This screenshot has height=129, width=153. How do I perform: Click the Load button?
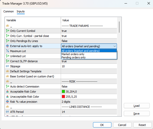(x=137, y=106)
